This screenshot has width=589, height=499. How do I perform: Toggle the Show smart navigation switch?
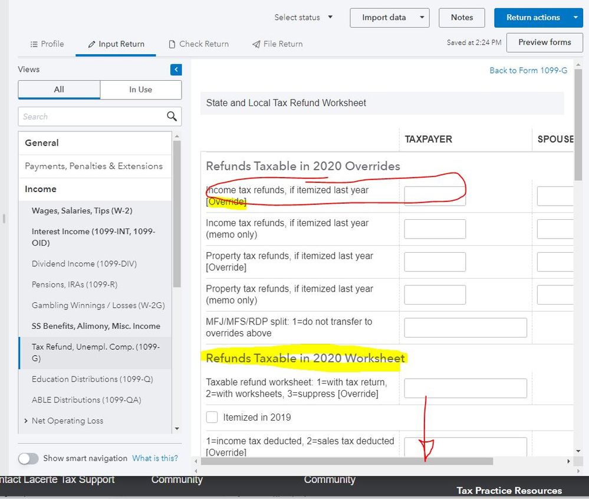click(x=28, y=458)
